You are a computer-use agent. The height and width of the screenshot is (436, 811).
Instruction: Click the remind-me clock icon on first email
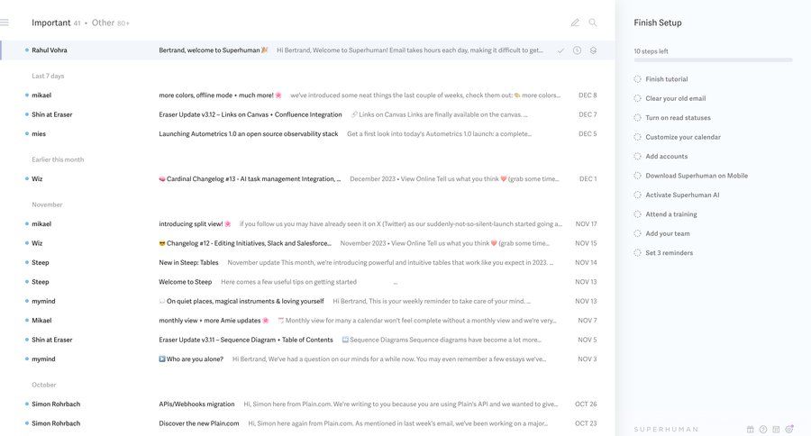(577, 50)
